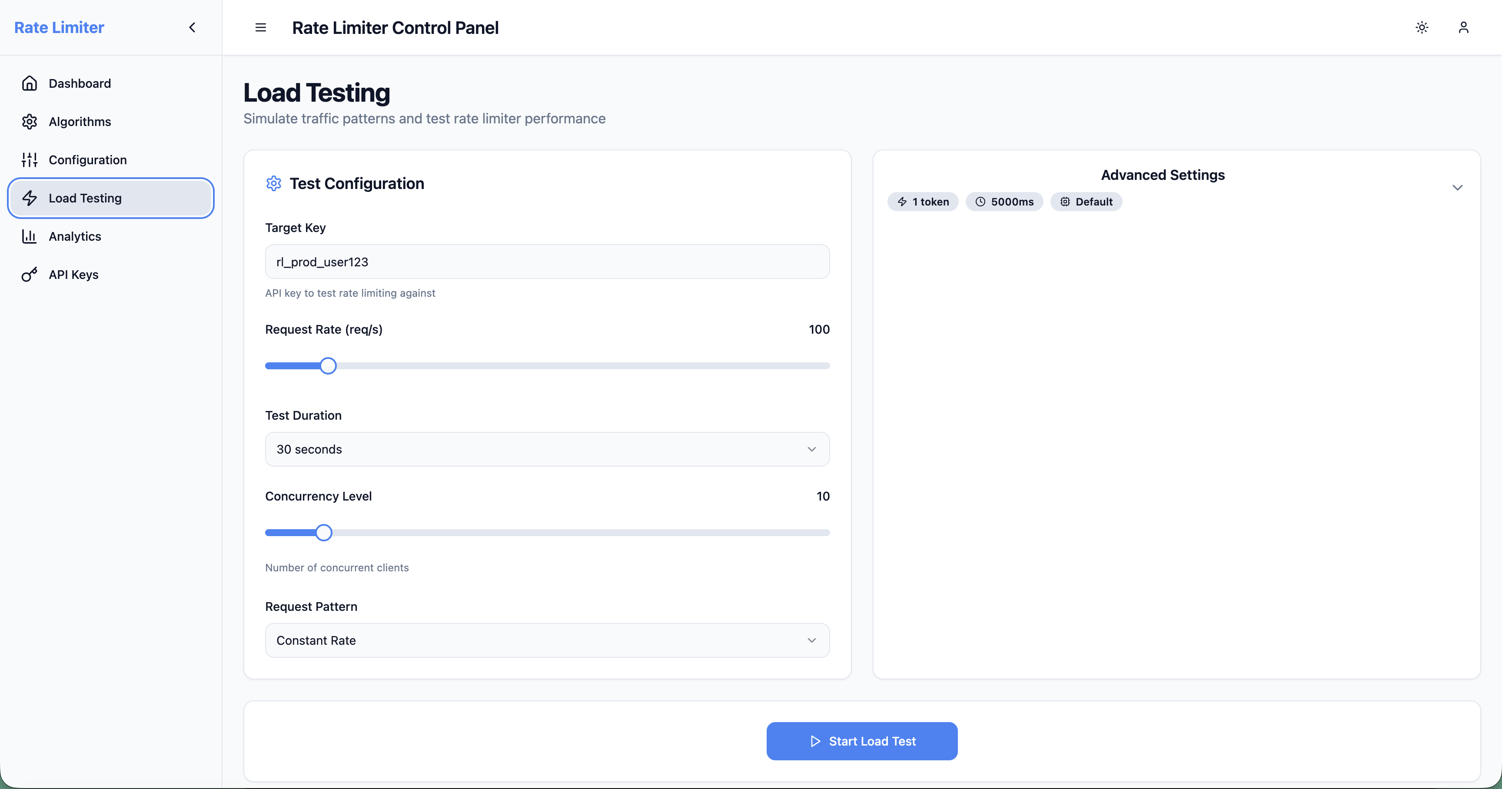
Task: Click the Concurrency Level value 10
Action: 823,497
